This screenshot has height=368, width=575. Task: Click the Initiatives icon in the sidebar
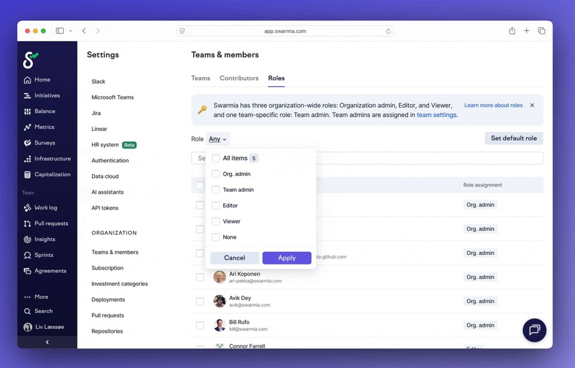click(28, 96)
